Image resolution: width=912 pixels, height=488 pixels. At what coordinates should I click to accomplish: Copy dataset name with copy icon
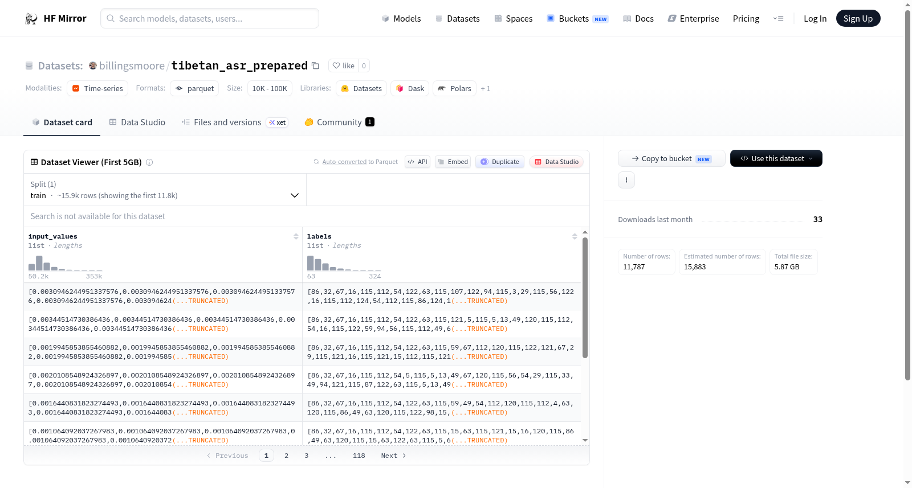pyautogui.click(x=316, y=65)
